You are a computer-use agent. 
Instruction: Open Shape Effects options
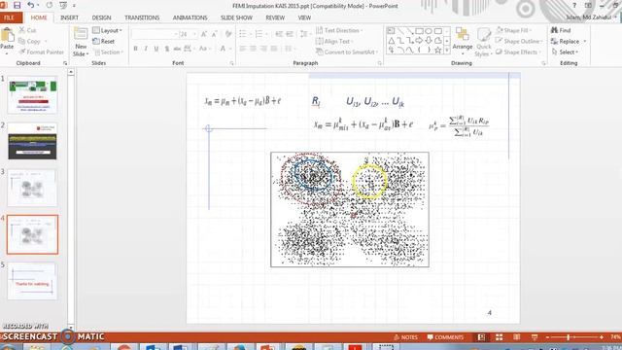tap(517, 52)
